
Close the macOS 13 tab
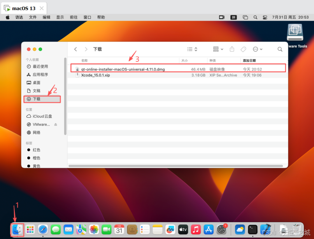pyautogui.click(x=42, y=9)
